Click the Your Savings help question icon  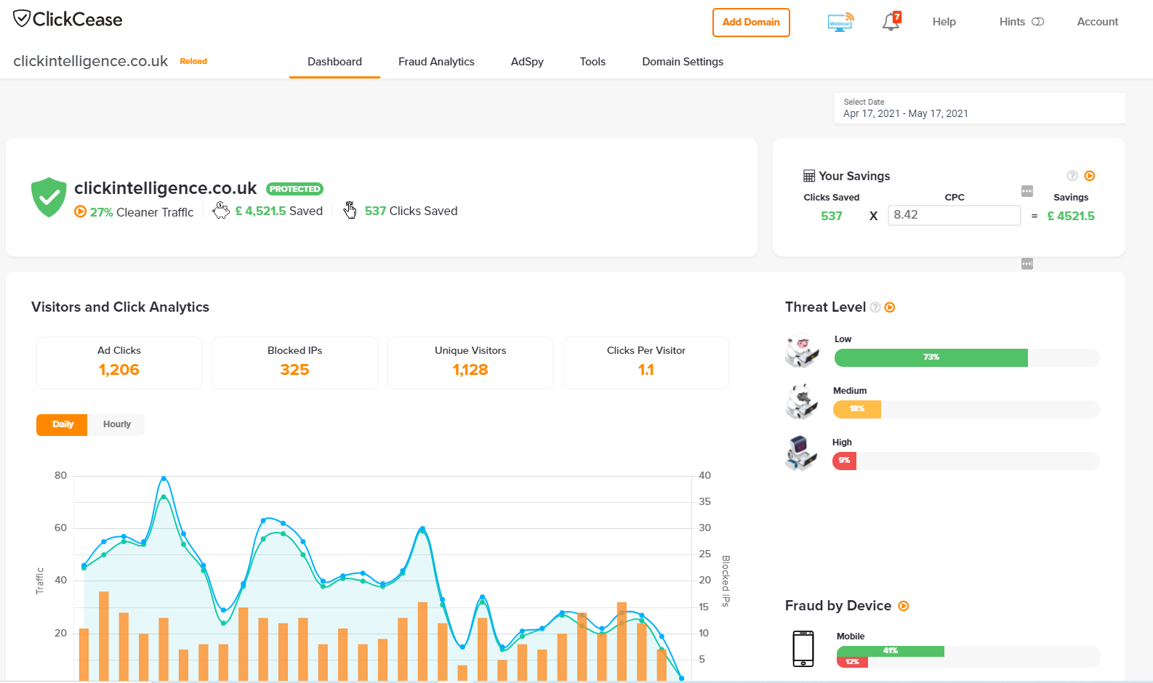tap(1072, 176)
